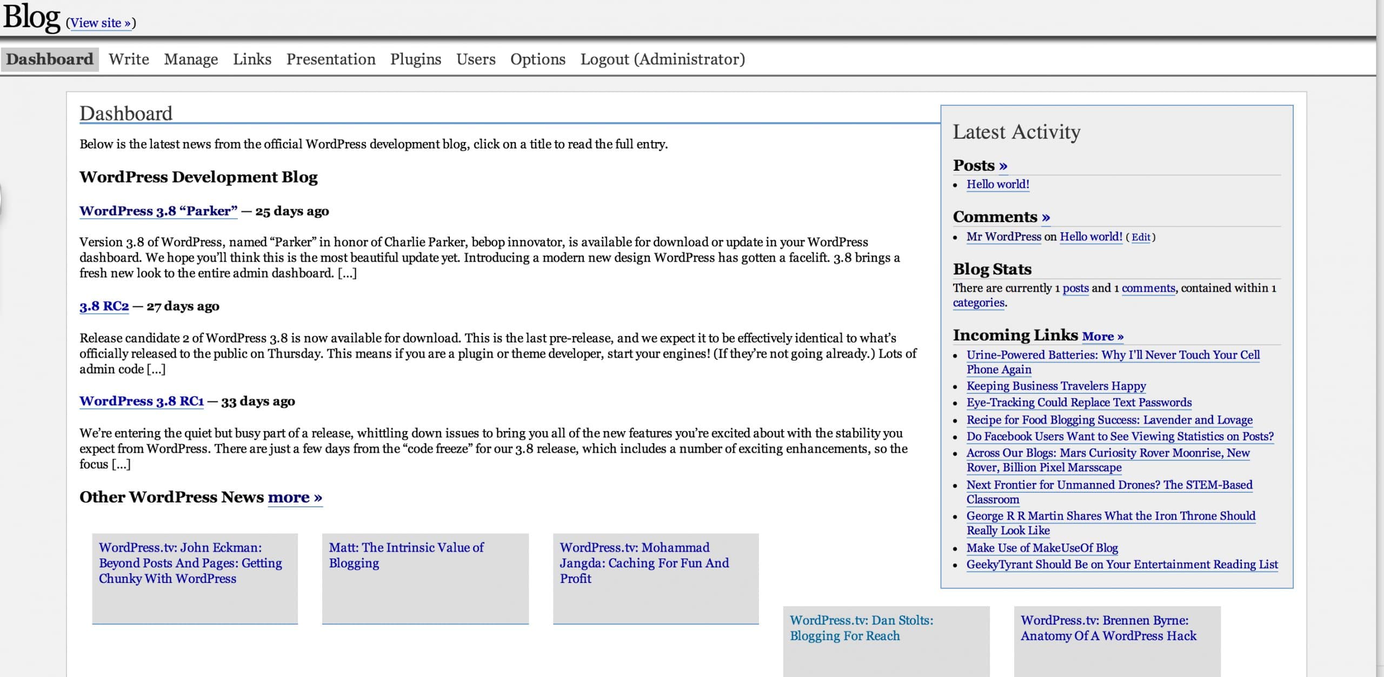This screenshot has width=1384, height=677.
Task: Open the Options menu
Action: click(x=538, y=59)
